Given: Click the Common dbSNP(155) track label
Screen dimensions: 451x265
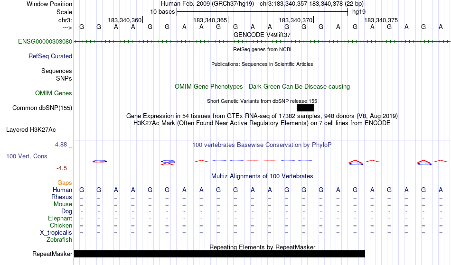Looking at the screenshot, I should tap(42, 108).
